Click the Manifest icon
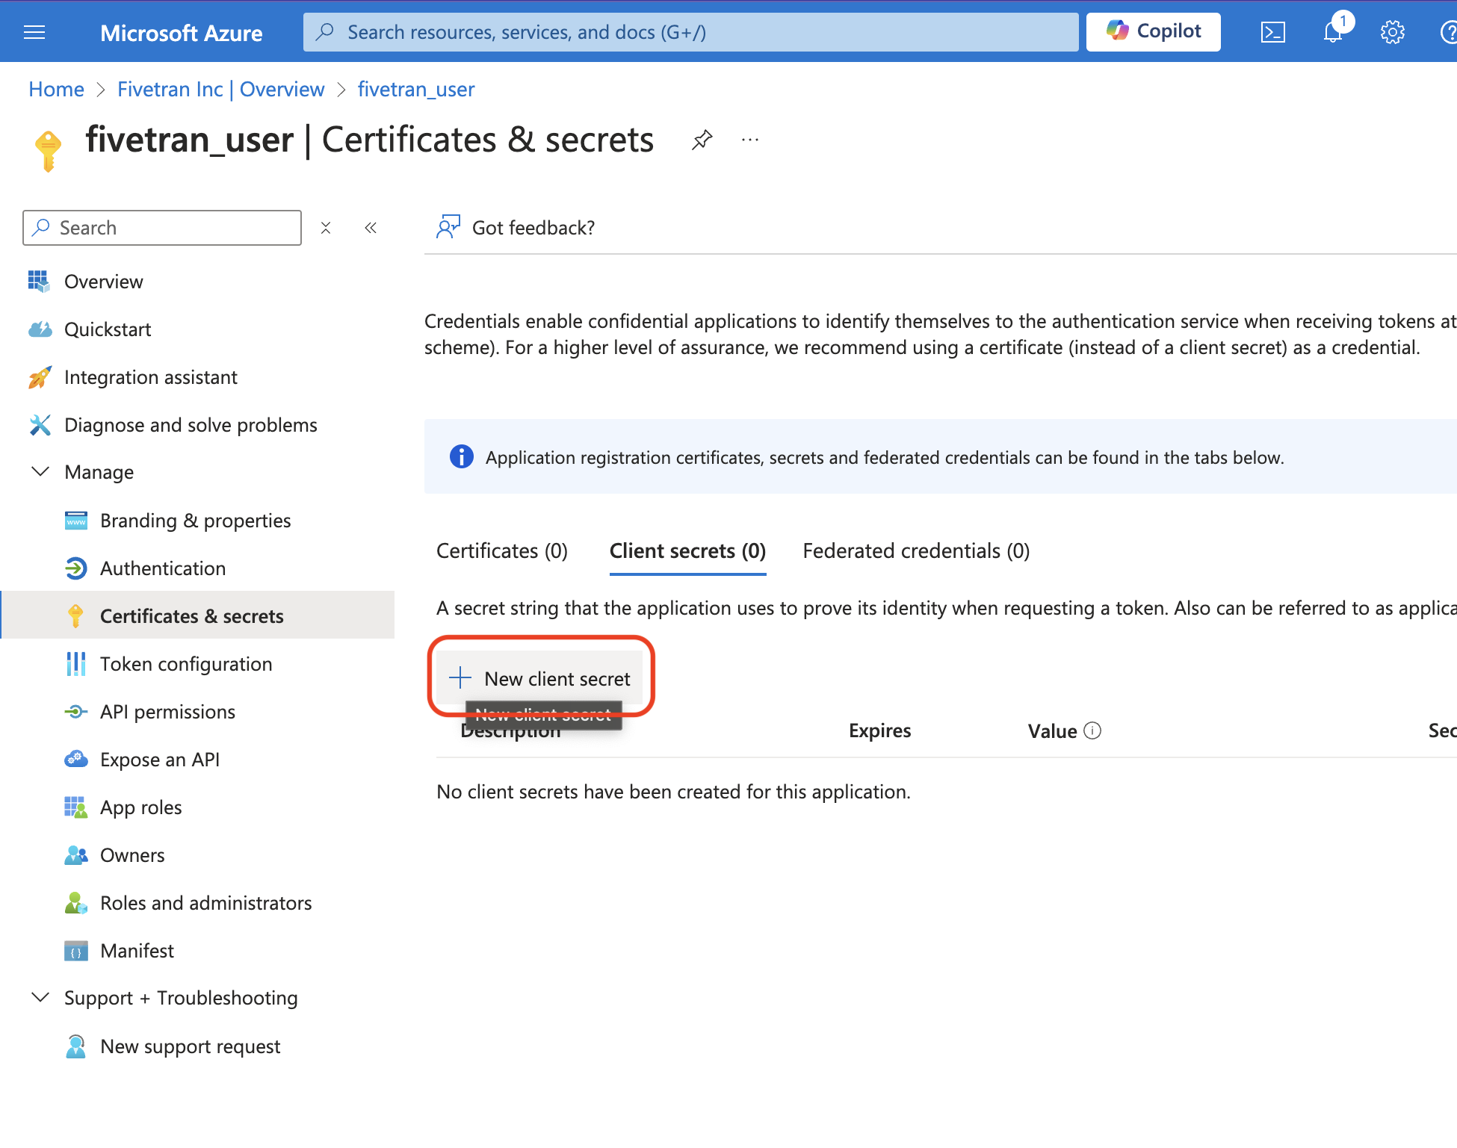This screenshot has height=1148, width=1457. pos(75,951)
